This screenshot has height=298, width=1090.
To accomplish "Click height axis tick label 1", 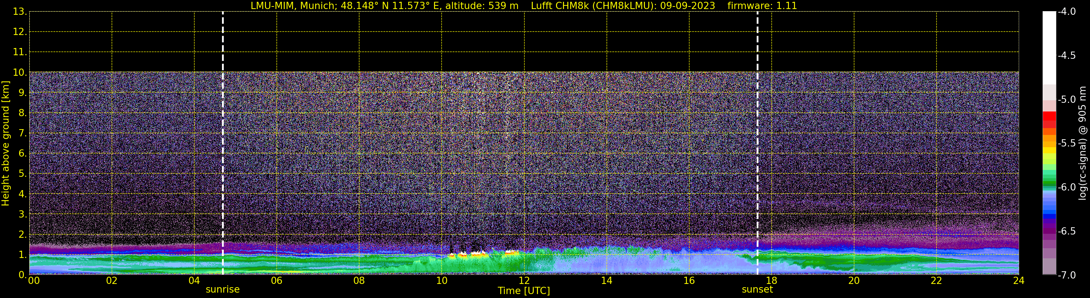I will point(22,255).
